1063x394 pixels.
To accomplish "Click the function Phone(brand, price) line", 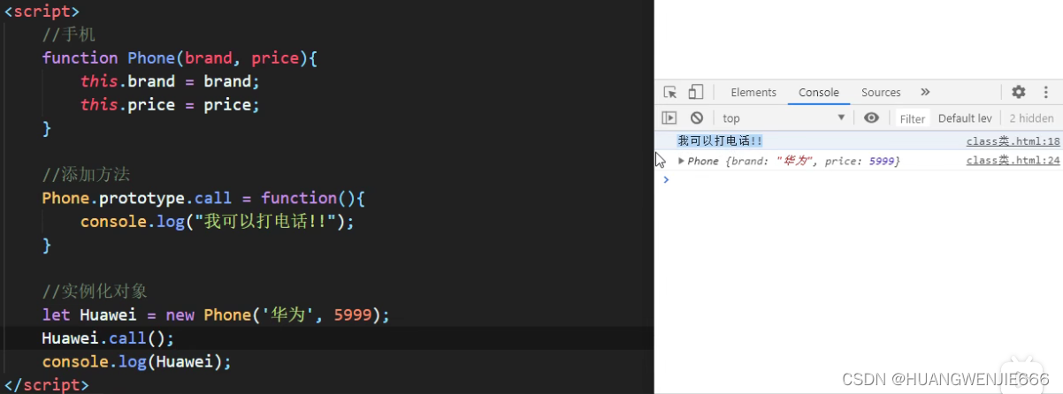I will pos(180,57).
